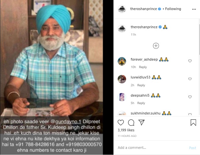This screenshot has height=155, width=200.
Task: Like deepsahni5's comment
Action: click(190, 97)
